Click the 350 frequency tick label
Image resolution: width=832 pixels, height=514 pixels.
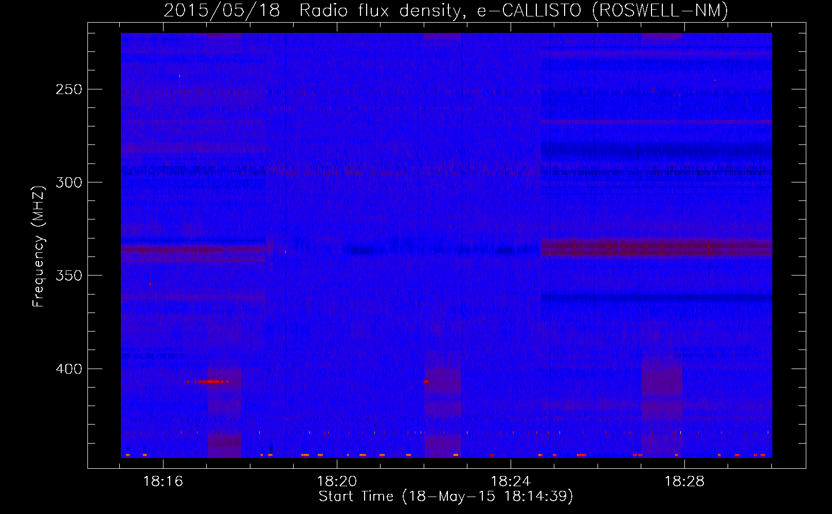(x=69, y=276)
